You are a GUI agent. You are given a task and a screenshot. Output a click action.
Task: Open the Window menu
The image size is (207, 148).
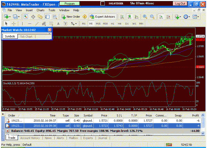(x=64, y=10)
